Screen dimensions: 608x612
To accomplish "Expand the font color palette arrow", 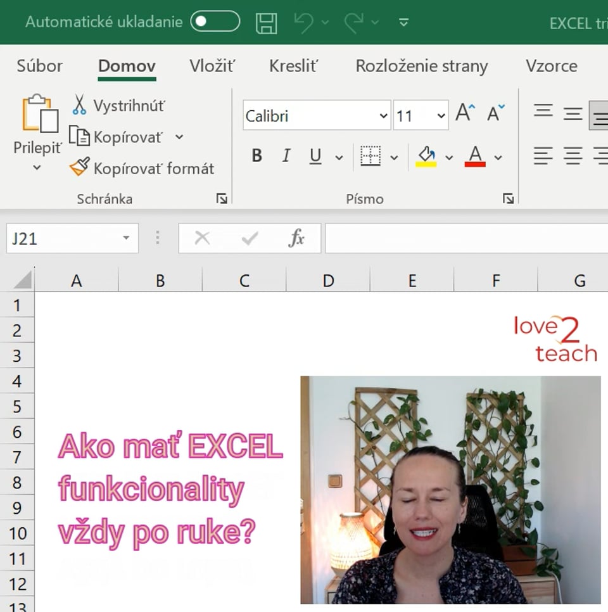I will tap(498, 158).
